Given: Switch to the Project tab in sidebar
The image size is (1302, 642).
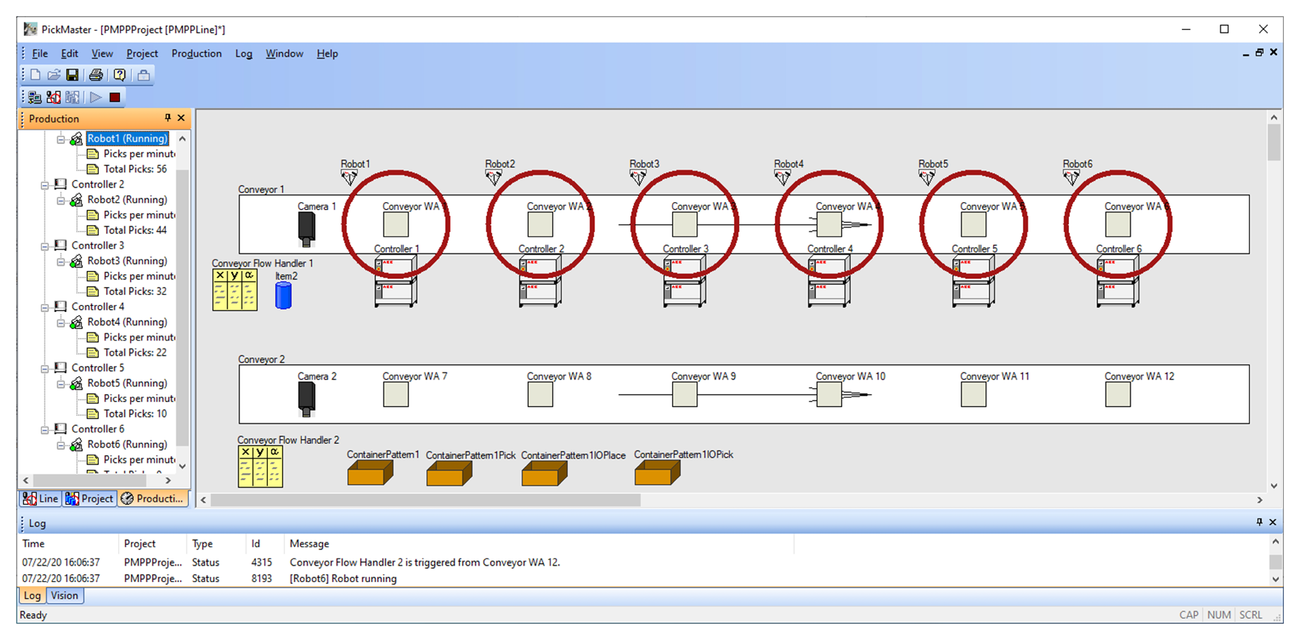Looking at the screenshot, I should pyautogui.click(x=90, y=498).
